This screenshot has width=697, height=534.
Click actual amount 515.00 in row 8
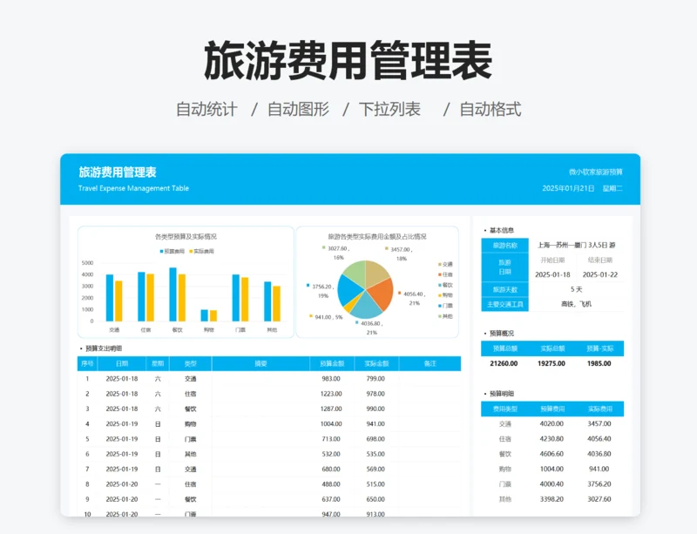point(376,484)
